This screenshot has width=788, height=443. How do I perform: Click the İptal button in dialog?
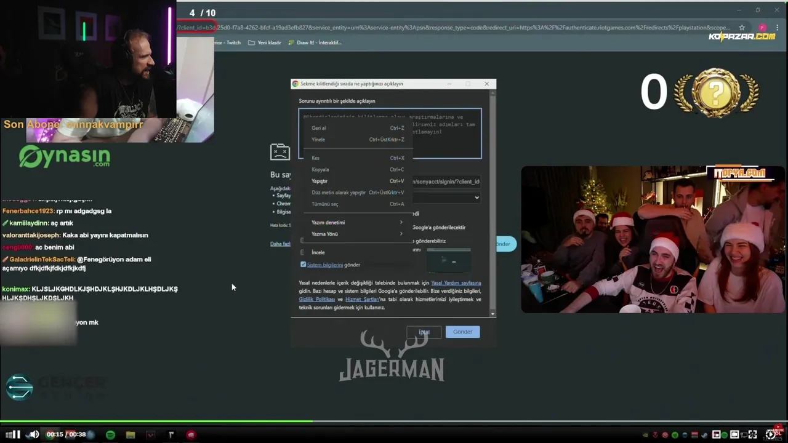[x=424, y=332]
